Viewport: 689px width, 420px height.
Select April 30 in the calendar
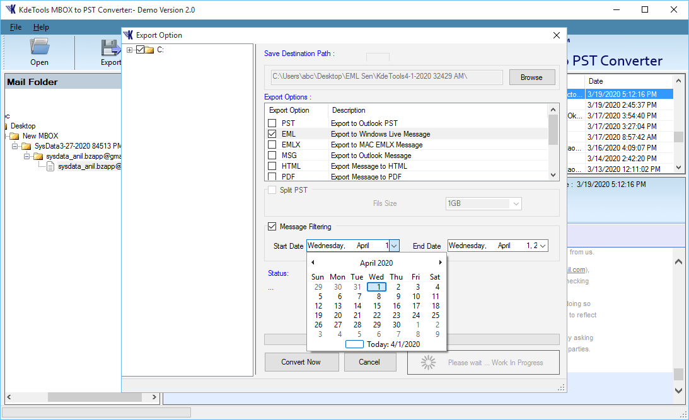coord(397,325)
